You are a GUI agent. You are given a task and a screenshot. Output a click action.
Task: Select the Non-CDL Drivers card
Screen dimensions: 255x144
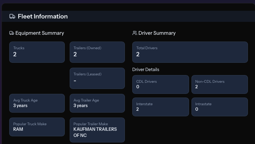coord(220,84)
